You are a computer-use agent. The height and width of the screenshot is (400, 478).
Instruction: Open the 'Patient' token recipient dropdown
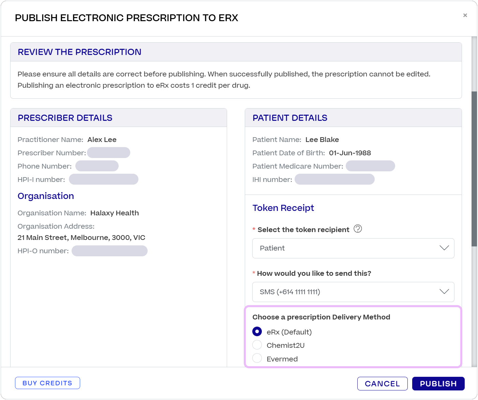tap(353, 248)
